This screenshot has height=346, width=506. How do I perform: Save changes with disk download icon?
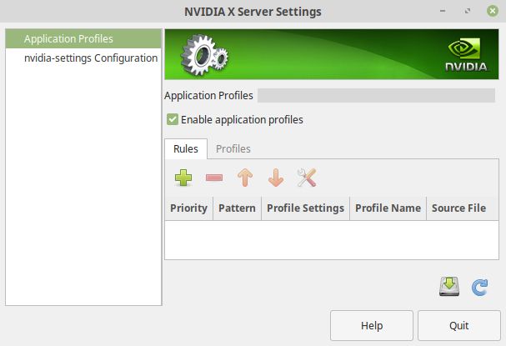[x=449, y=287]
